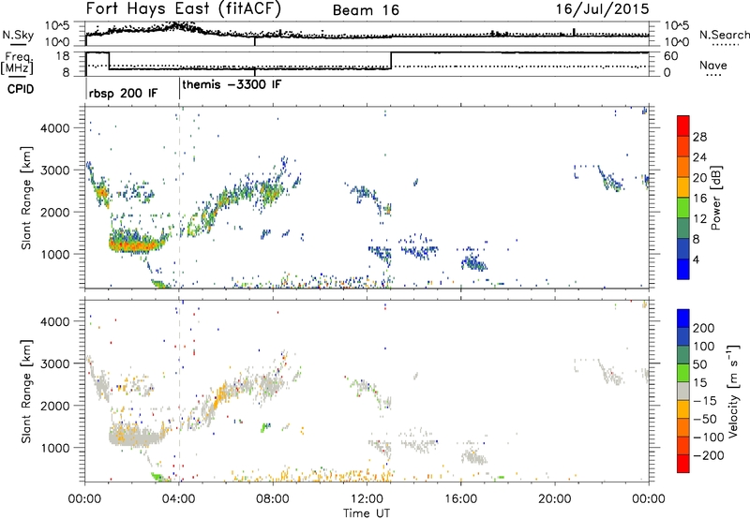Click the 'Beam 16' label
This screenshot has width=750, height=519.
click(366, 10)
